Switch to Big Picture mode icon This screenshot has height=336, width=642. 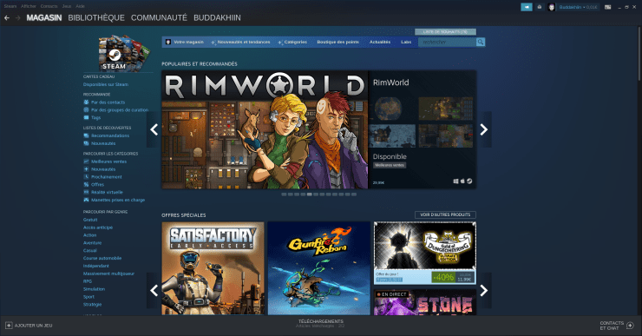click(608, 7)
